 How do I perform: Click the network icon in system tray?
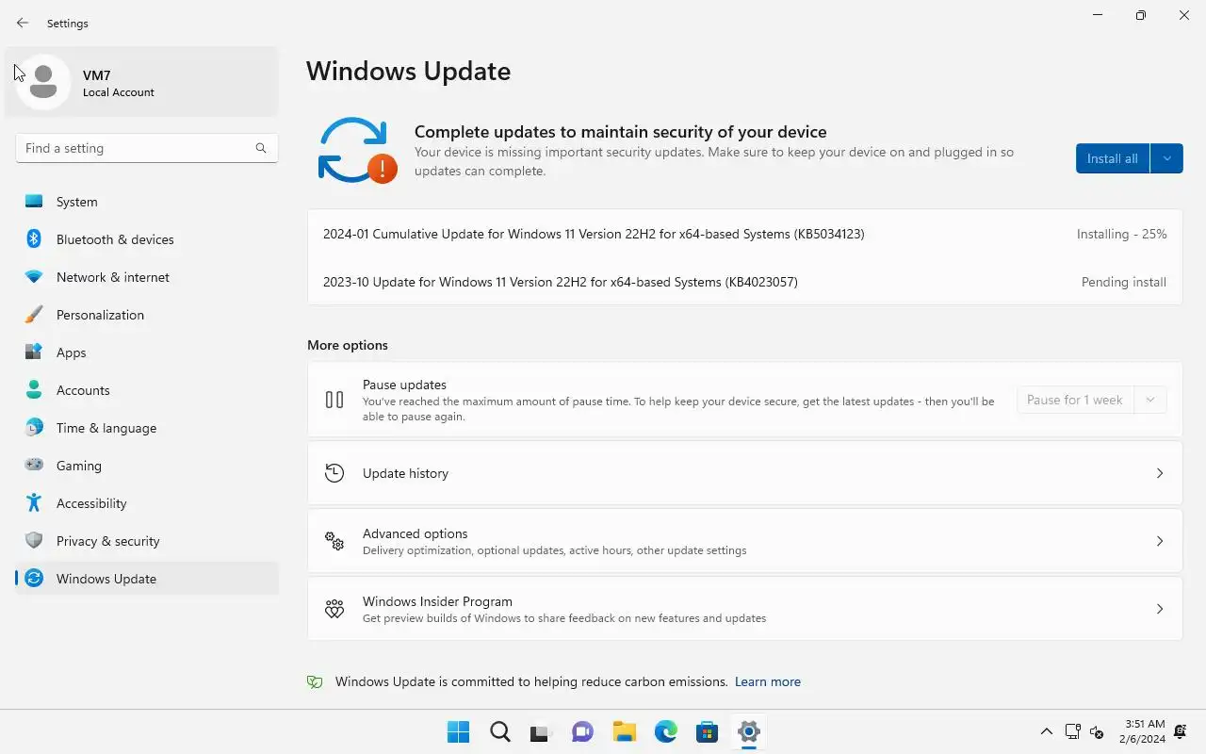tap(1072, 731)
